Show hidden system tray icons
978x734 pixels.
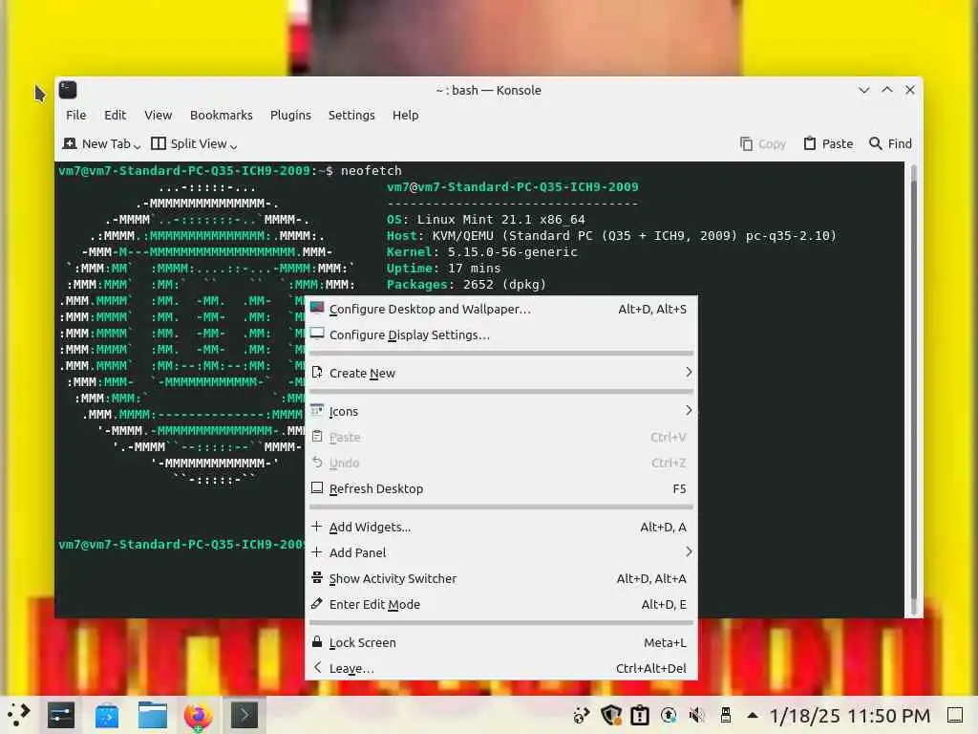(753, 715)
